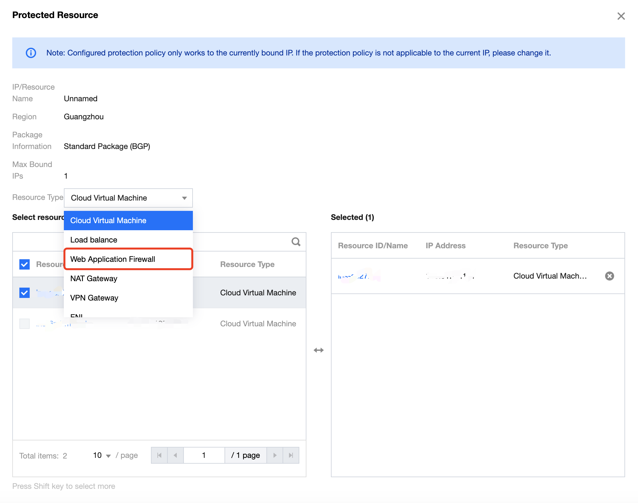The height and width of the screenshot is (503, 638).
Task: Click the transfer arrows between lists
Action: 318,350
